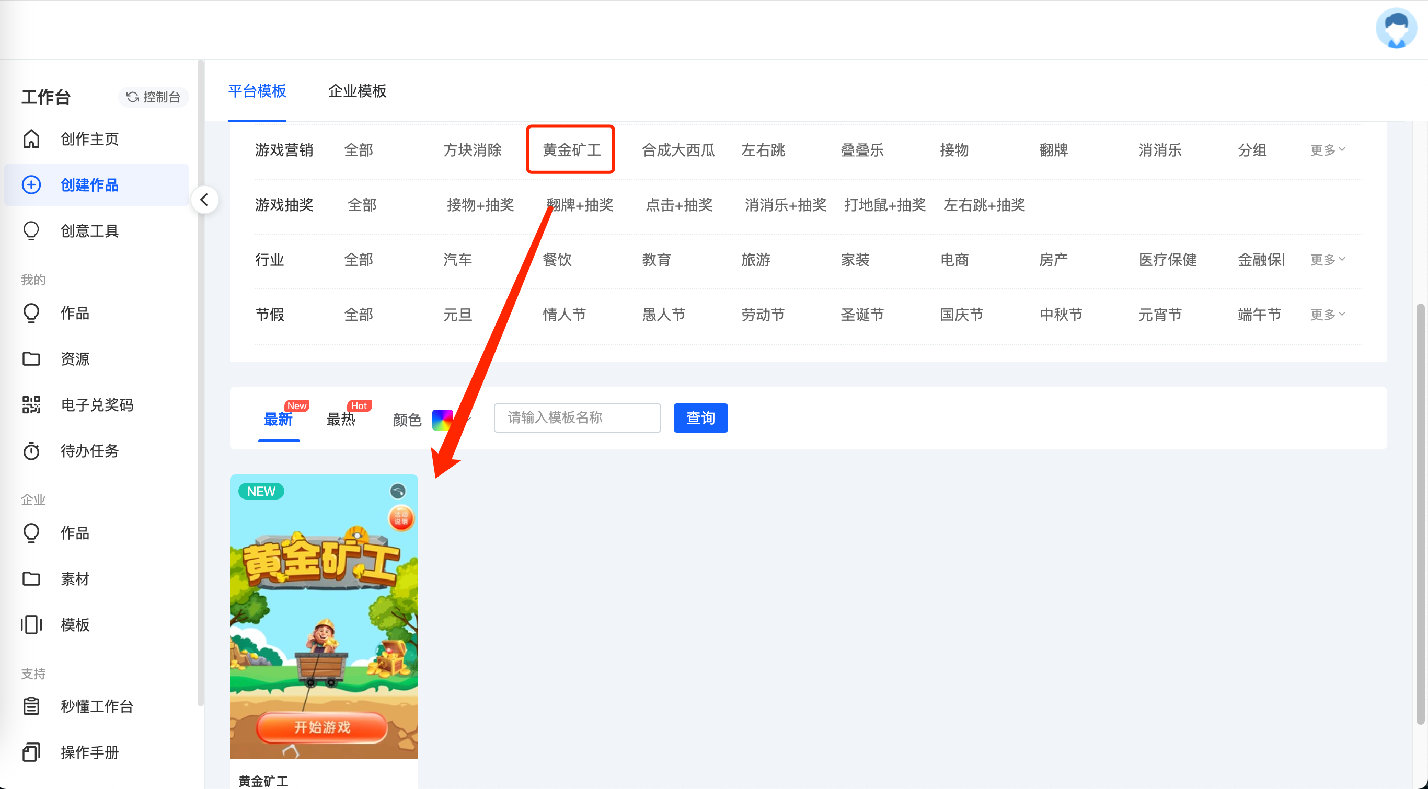Click the folder icon beside 资源

[x=31, y=359]
